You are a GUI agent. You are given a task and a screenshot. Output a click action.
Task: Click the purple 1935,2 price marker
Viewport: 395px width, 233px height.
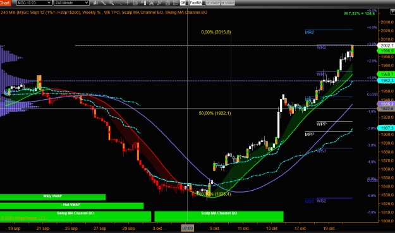tap(386, 104)
